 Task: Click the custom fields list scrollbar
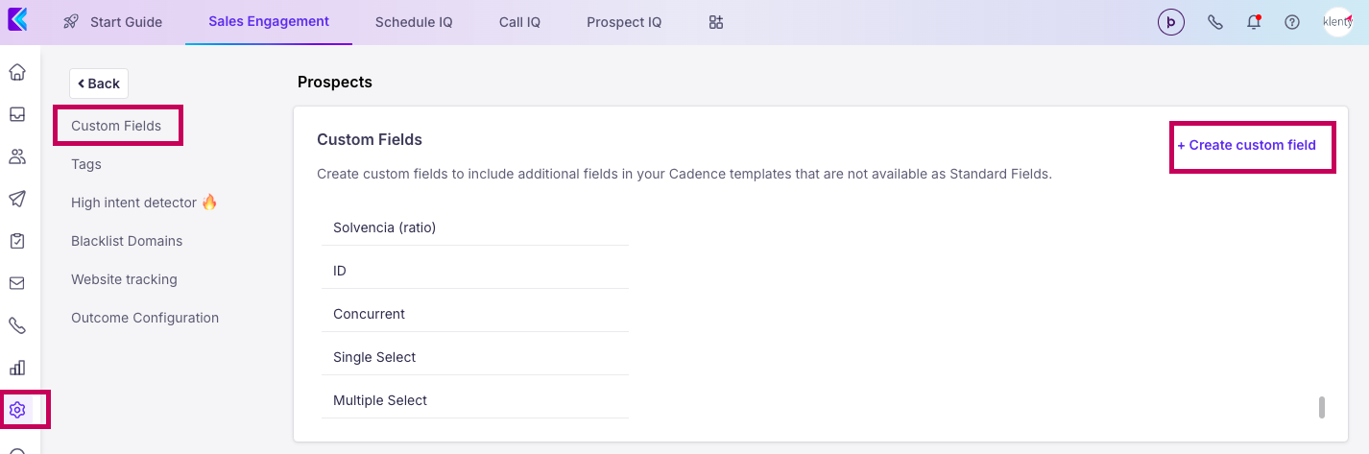1322,407
